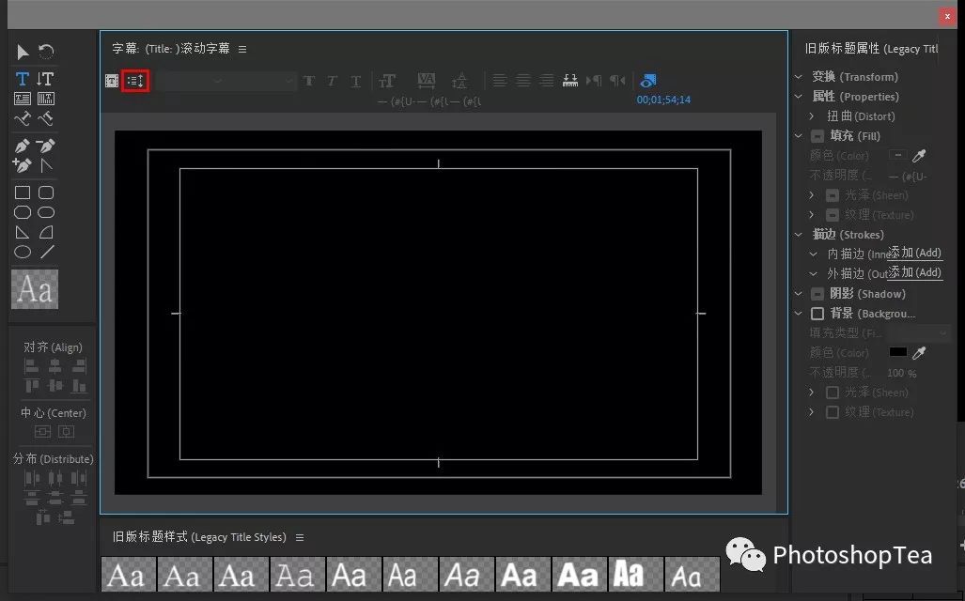Collapse the Fill section
The height and width of the screenshot is (601, 965).
pyautogui.click(x=799, y=136)
